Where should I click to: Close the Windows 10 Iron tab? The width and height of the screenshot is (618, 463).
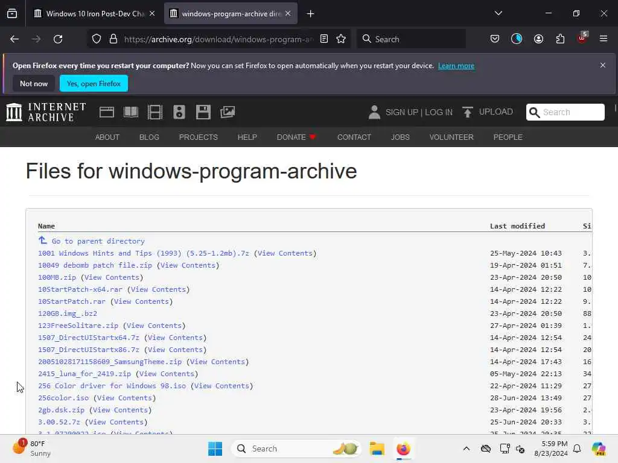pyautogui.click(x=152, y=14)
